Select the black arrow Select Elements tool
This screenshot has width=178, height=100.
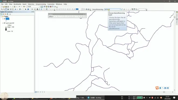[26, 9]
